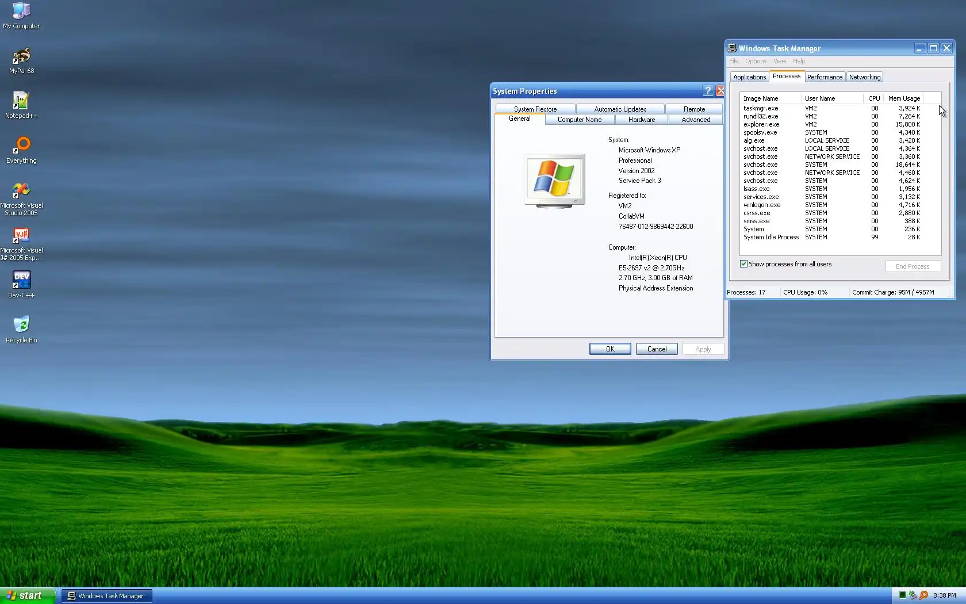Image resolution: width=966 pixels, height=604 pixels.
Task: Click the Apply button in System Properties
Action: 703,349
